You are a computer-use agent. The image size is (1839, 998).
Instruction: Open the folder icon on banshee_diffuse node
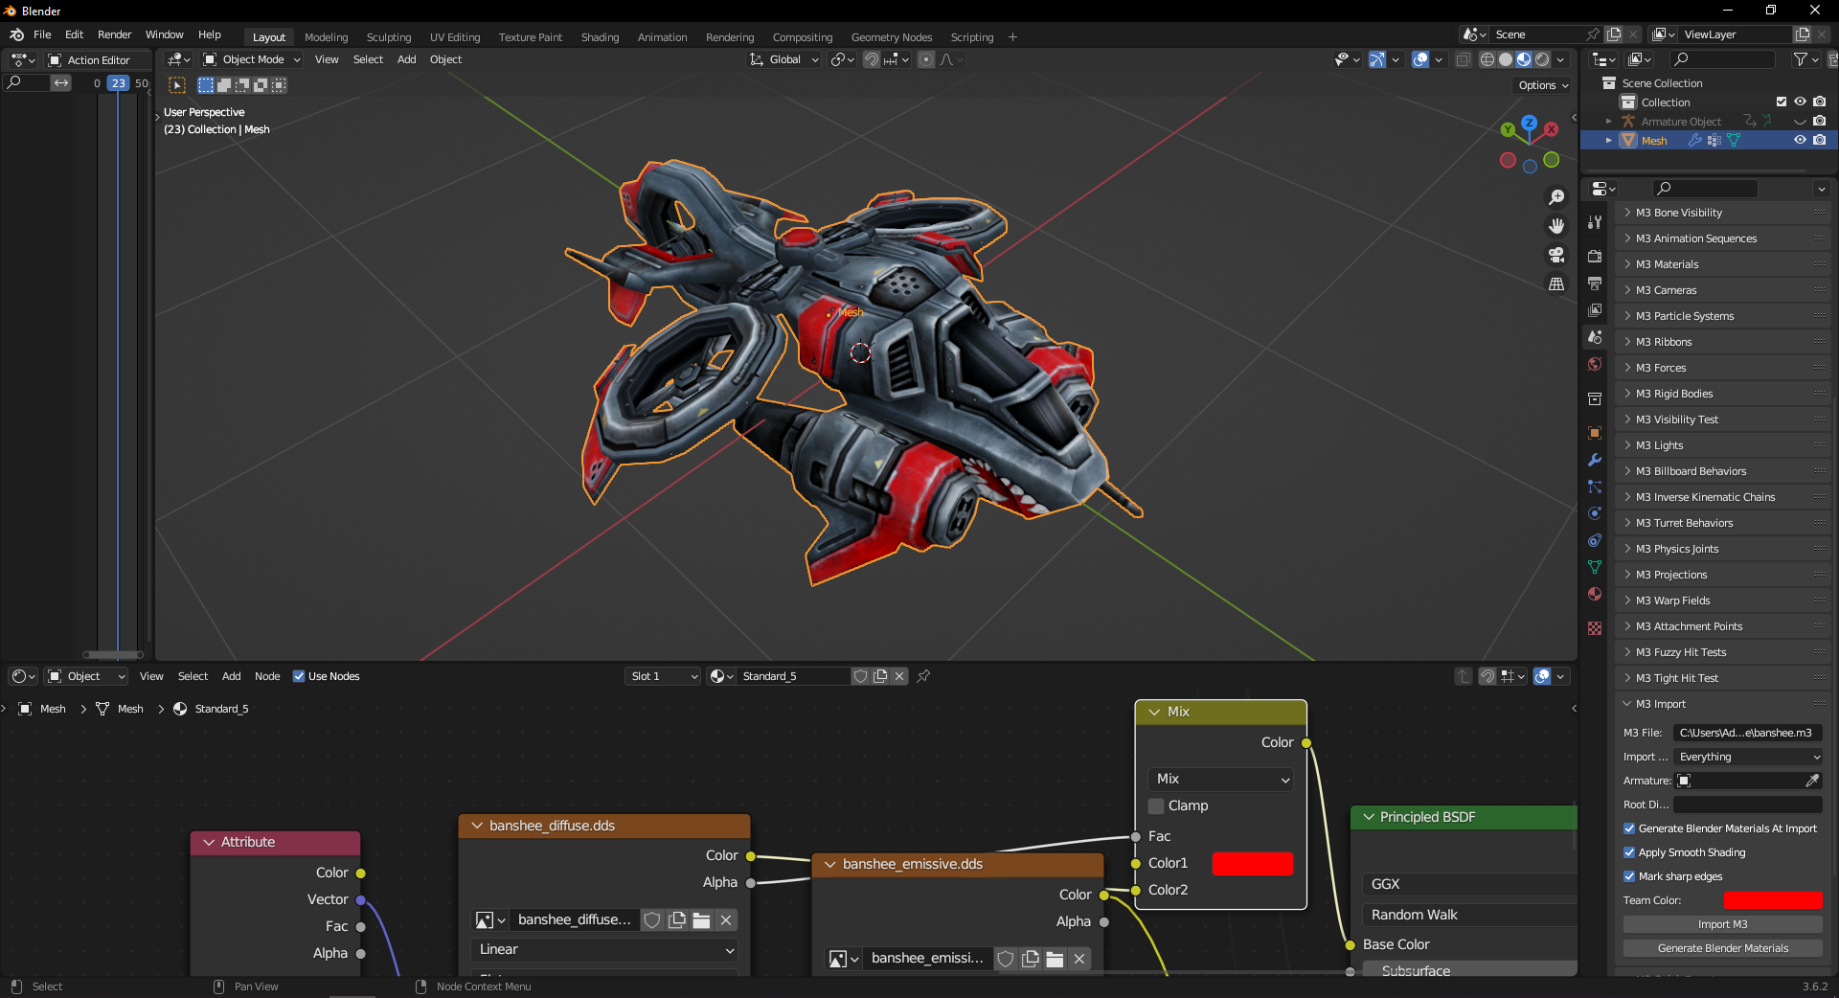701,920
